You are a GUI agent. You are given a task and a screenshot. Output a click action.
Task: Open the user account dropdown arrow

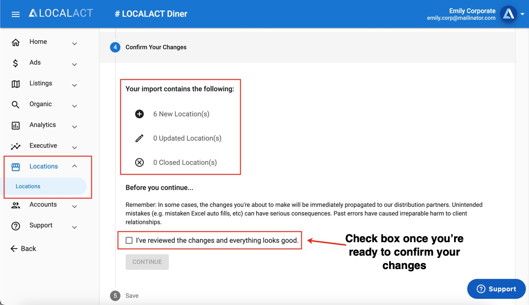point(523,14)
